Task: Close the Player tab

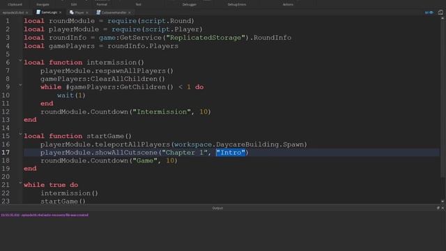Action: click(x=86, y=13)
